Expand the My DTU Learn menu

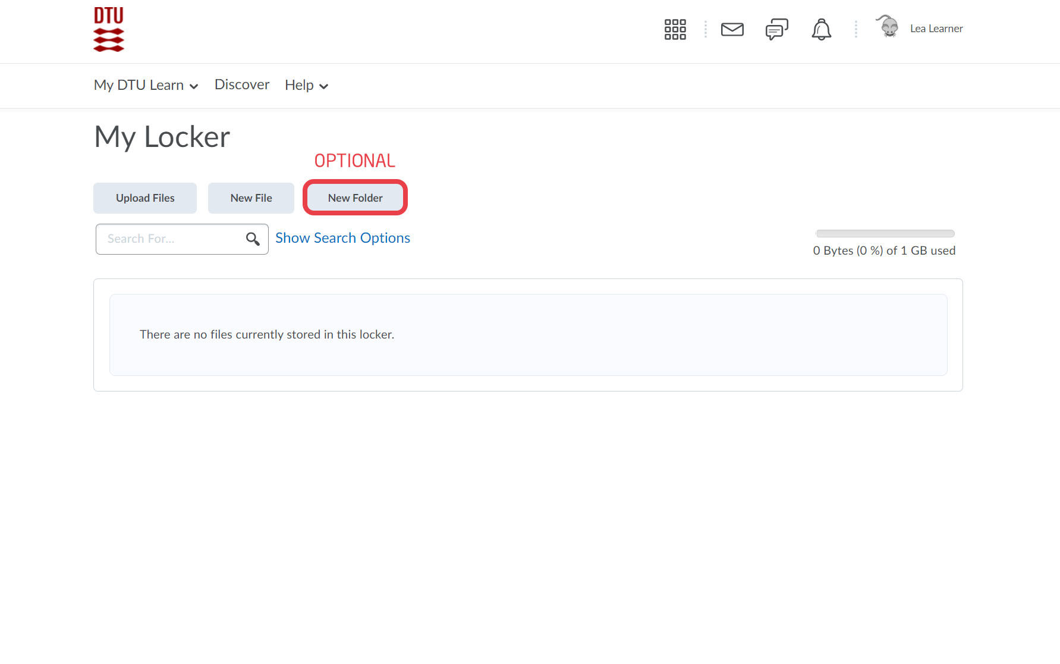(x=146, y=85)
